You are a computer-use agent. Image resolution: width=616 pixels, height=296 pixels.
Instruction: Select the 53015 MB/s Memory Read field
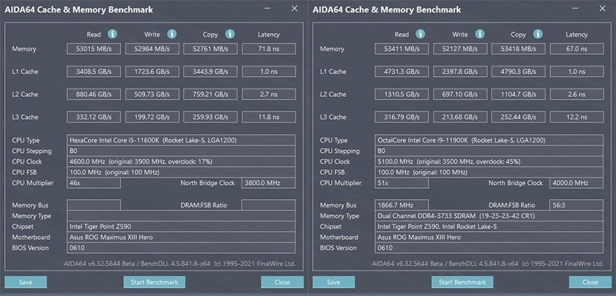click(x=94, y=48)
